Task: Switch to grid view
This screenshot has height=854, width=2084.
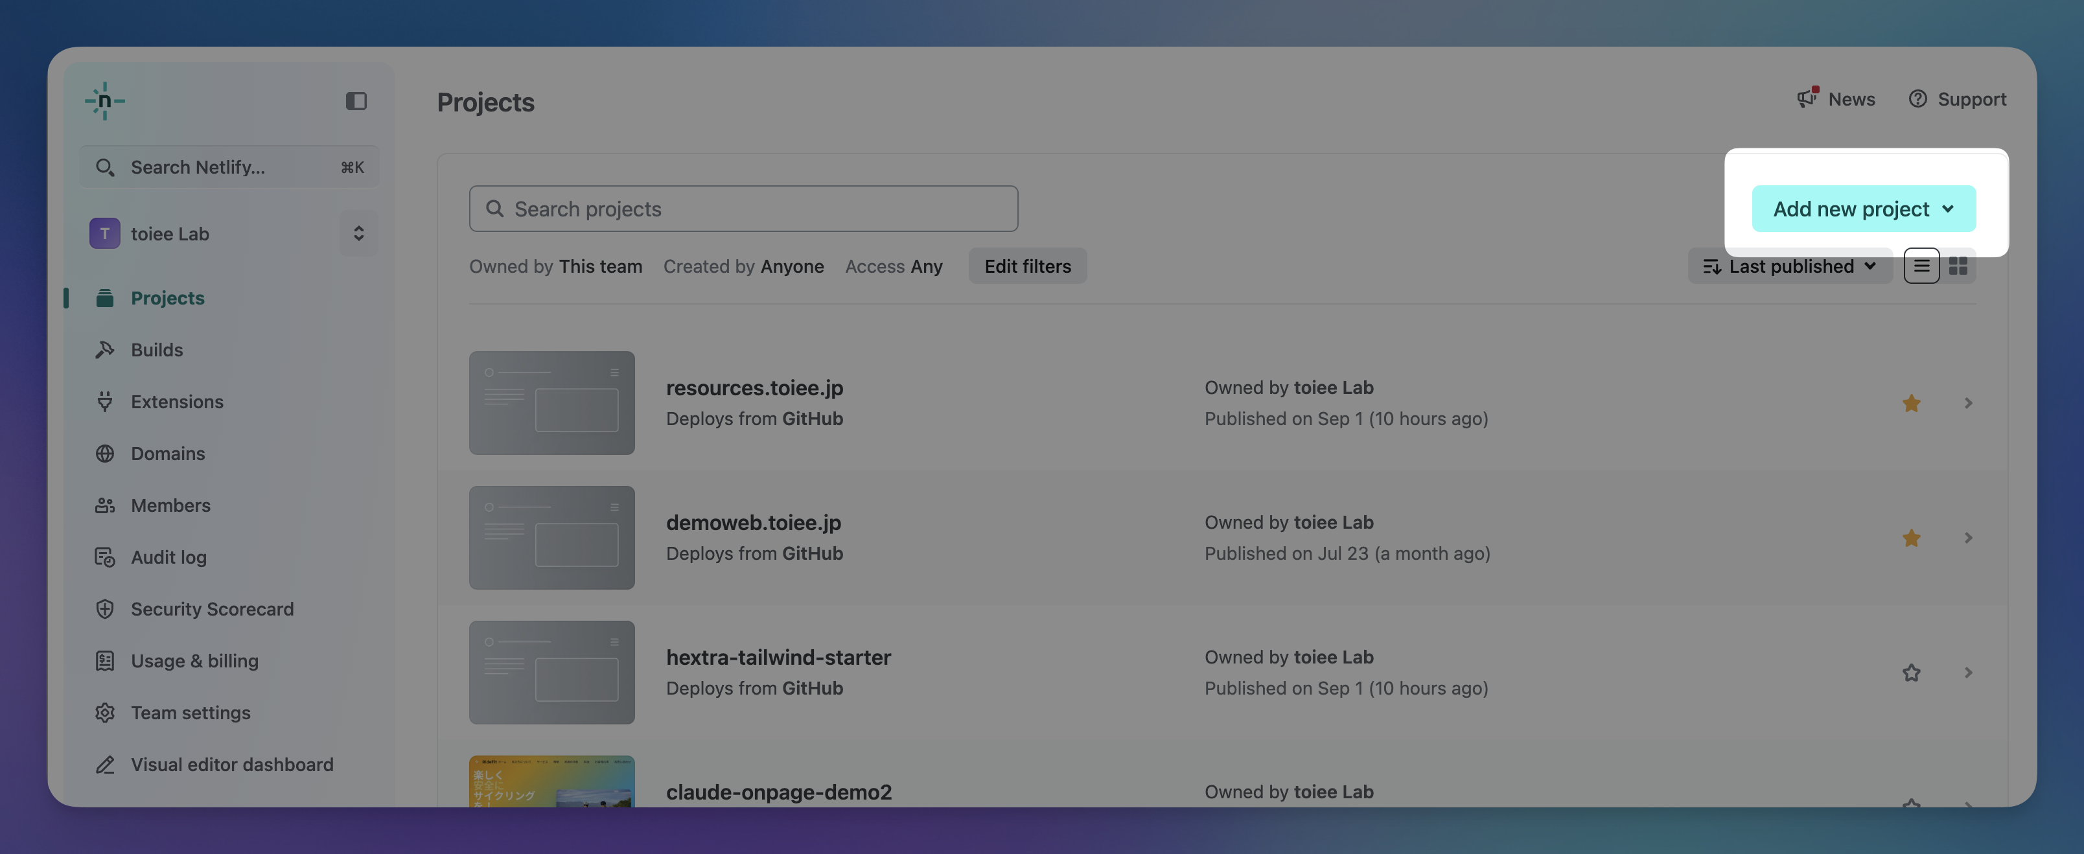Action: click(1958, 266)
